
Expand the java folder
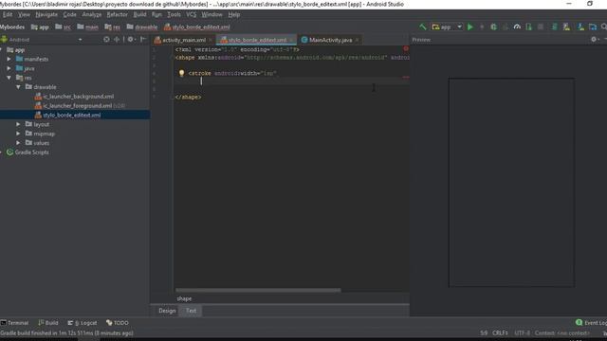[9, 68]
